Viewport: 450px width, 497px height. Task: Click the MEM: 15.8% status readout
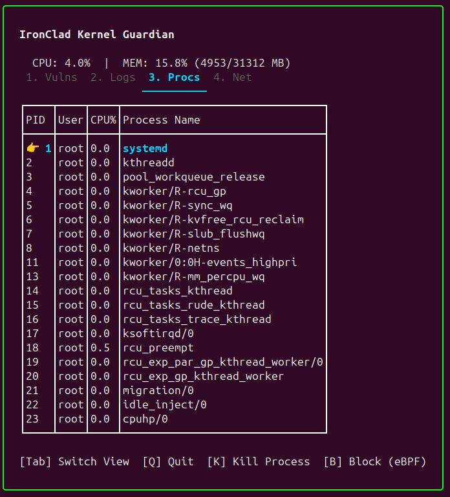pos(207,63)
